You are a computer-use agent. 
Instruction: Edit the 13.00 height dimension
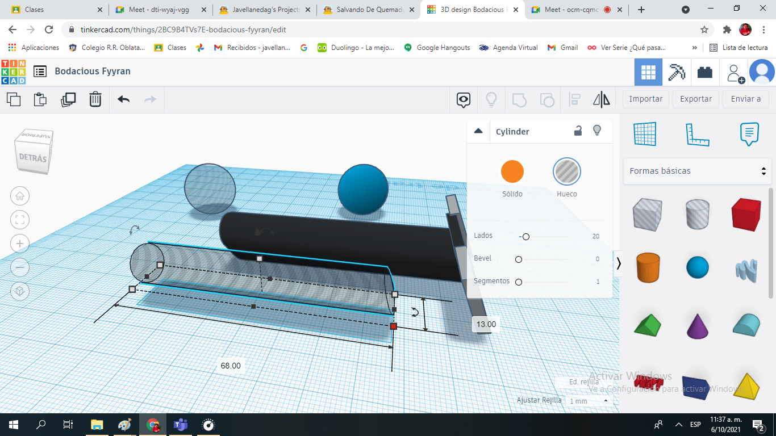486,325
